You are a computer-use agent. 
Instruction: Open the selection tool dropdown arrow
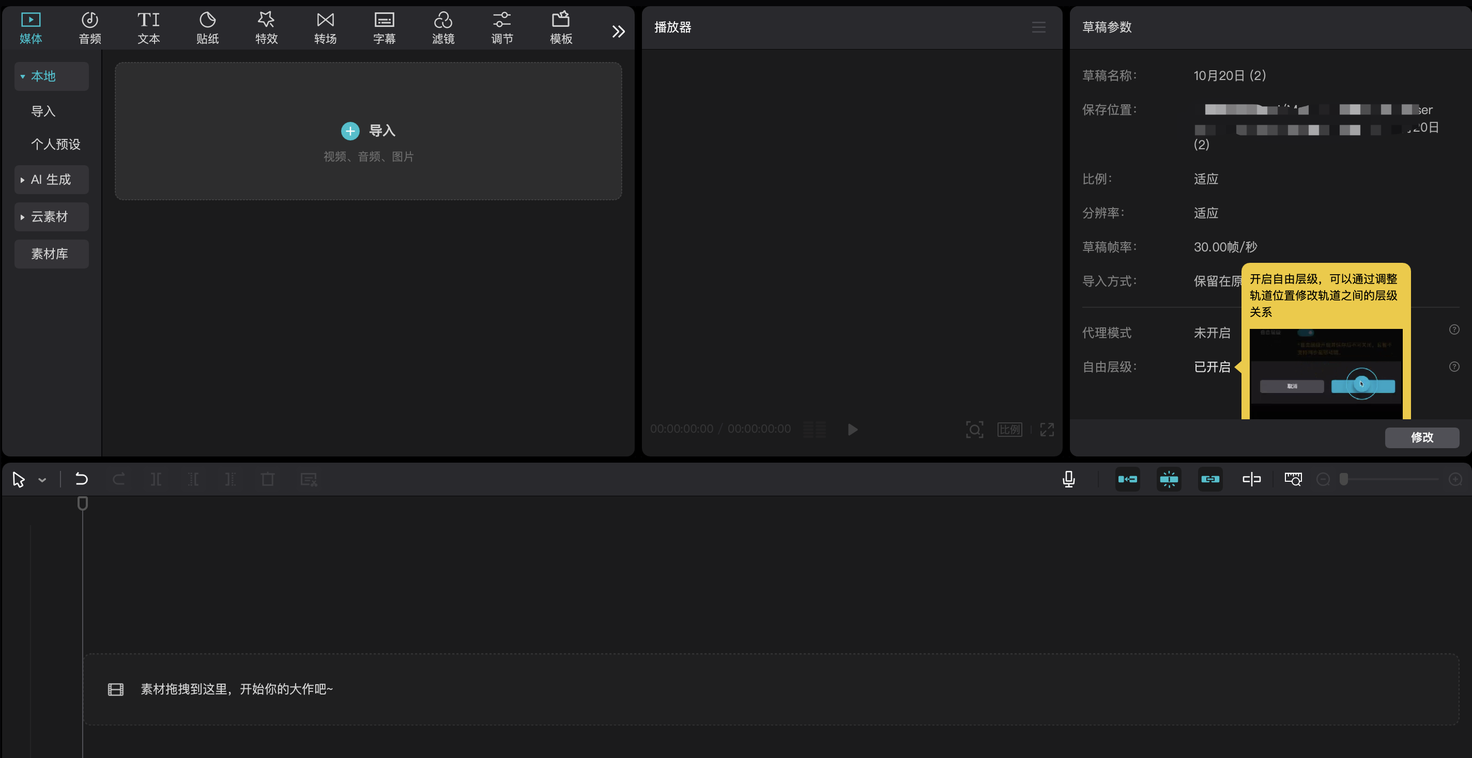[42, 480]
